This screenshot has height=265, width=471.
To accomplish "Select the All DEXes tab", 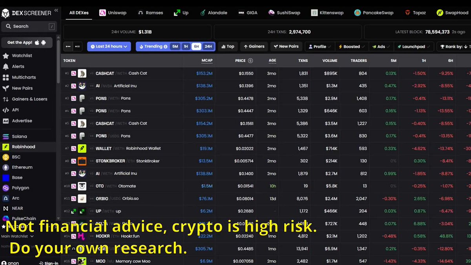I will click(79, 13).
